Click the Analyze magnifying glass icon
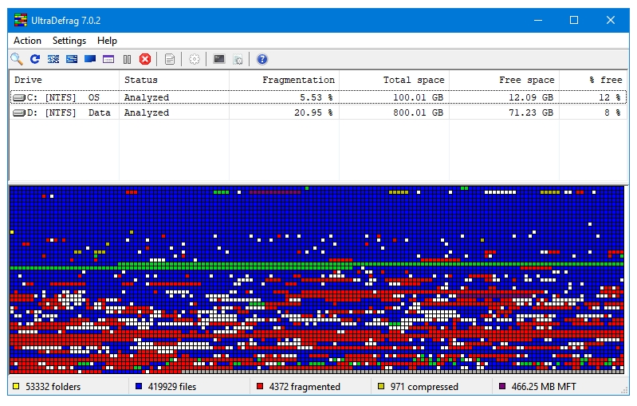This screenshot has width=637, height=406. 17,59
